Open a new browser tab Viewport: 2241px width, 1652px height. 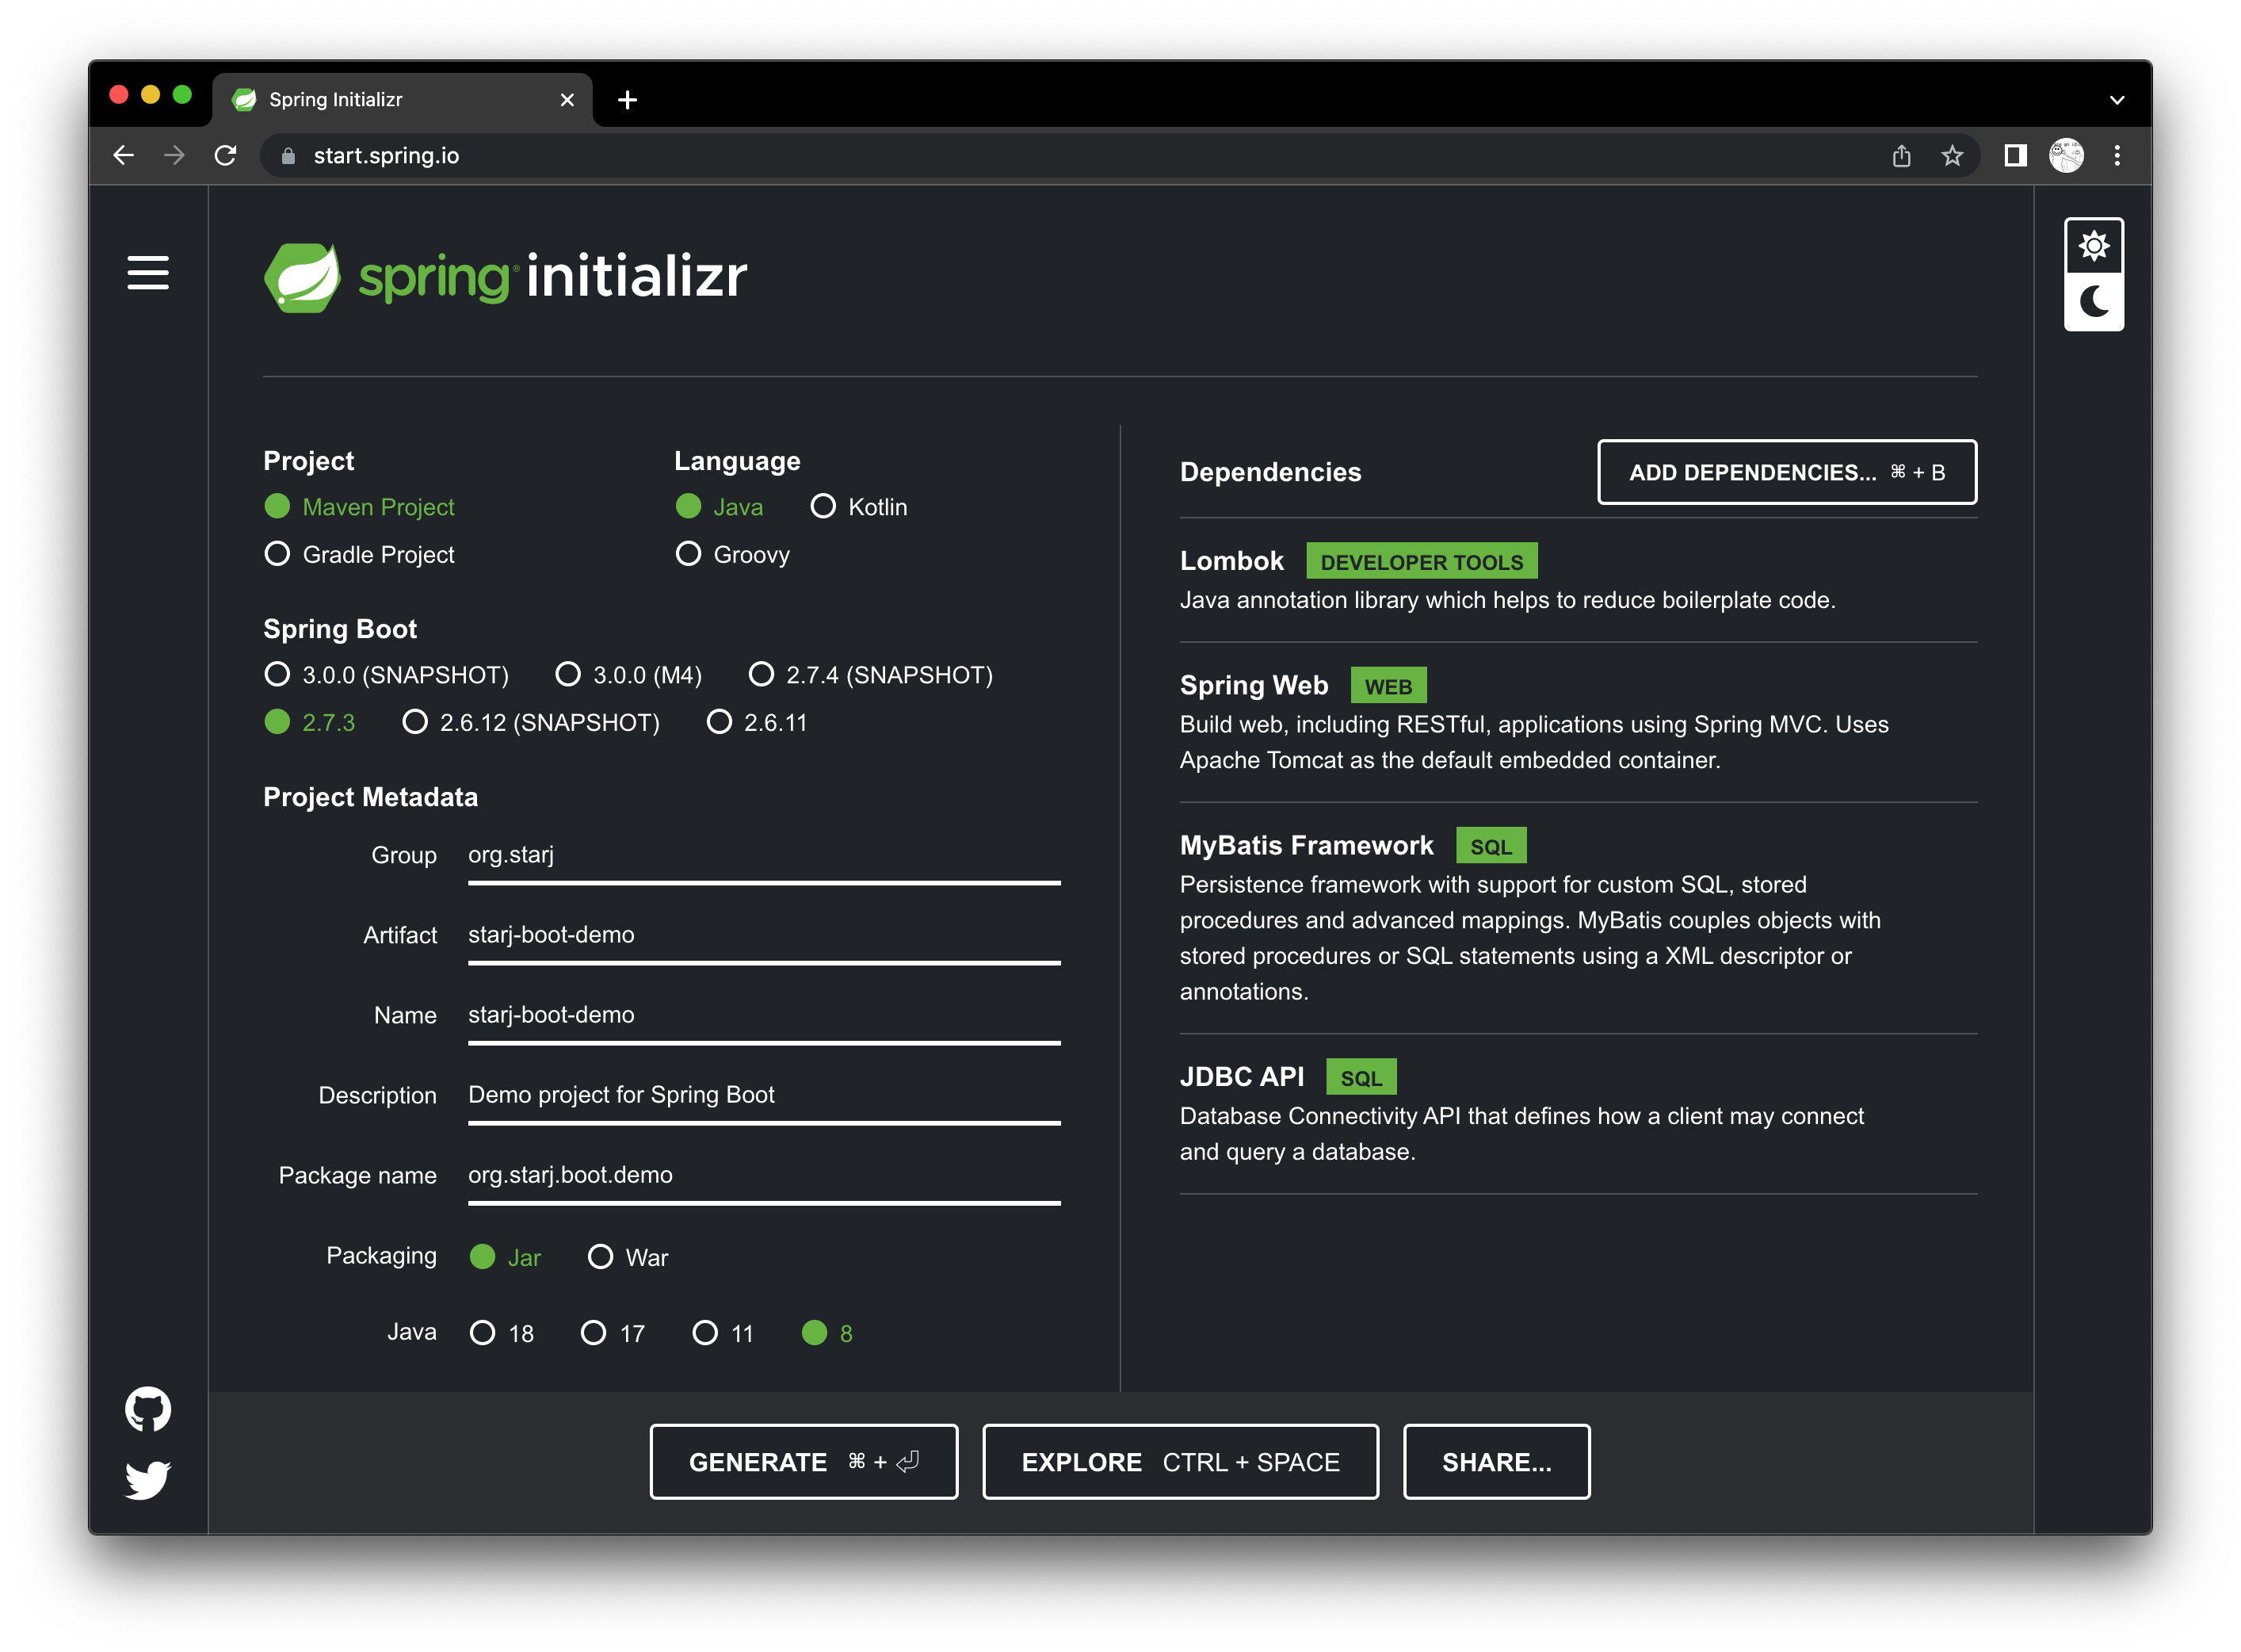tap(627, 100)
